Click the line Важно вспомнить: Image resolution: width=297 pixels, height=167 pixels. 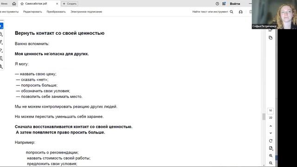click(x=32, y=44)
